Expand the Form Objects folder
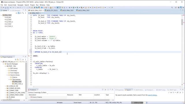 coord(7,73)
